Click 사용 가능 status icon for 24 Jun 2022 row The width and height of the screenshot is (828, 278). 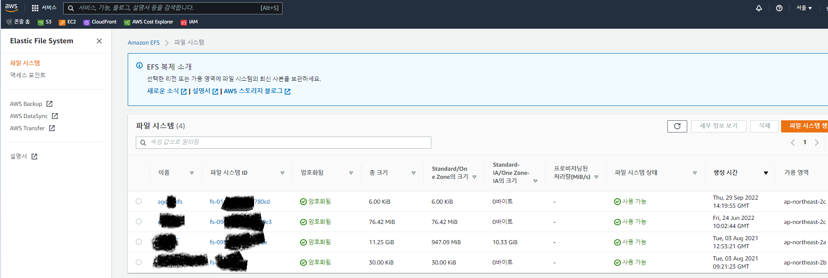pos(617,222)
